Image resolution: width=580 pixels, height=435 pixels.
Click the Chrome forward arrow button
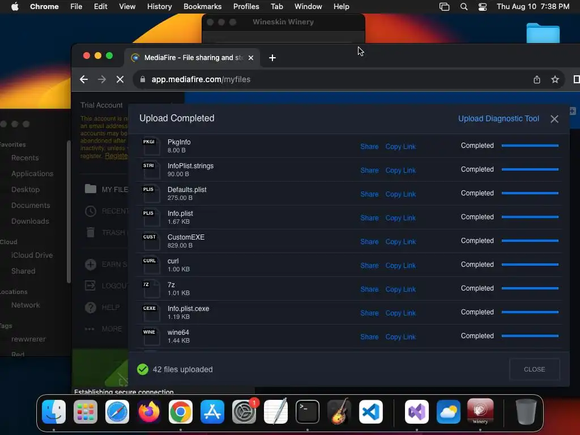tap(102, 79)
